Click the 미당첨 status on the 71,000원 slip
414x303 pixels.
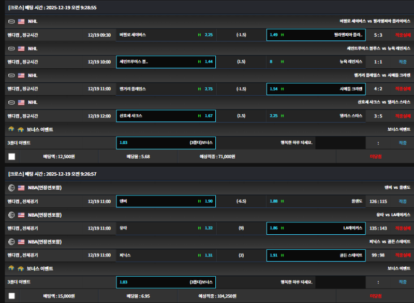pyautogui.click(x=376, y=156)
